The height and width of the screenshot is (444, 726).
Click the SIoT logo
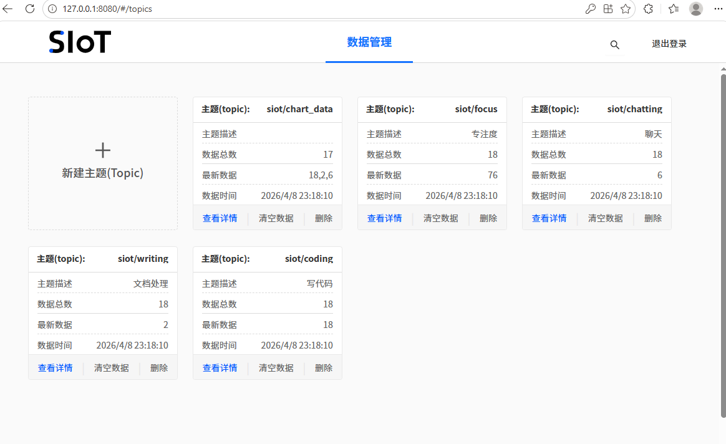coord(79,41)
